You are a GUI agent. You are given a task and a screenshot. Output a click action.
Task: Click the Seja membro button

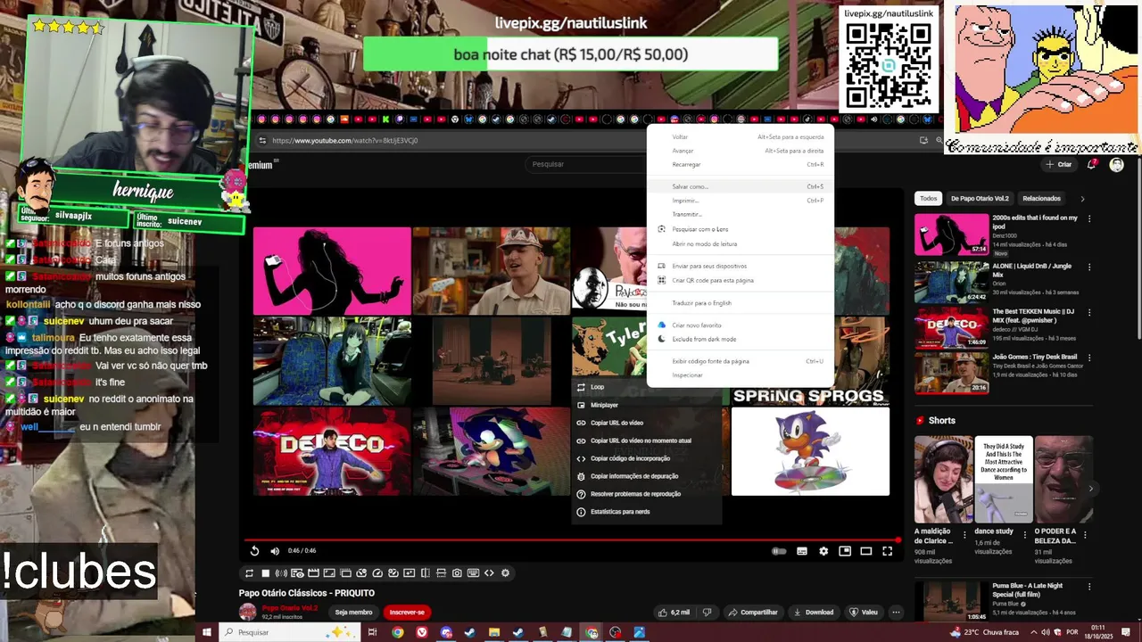(x=353, y=613)
